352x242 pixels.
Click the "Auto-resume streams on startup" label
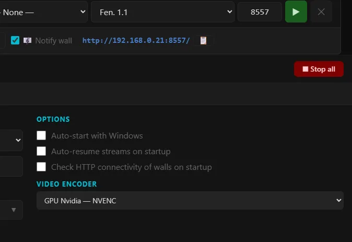pos(111,152)
